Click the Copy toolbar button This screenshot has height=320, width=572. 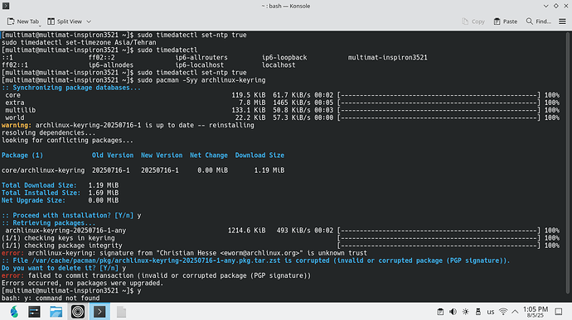point(473,21)
